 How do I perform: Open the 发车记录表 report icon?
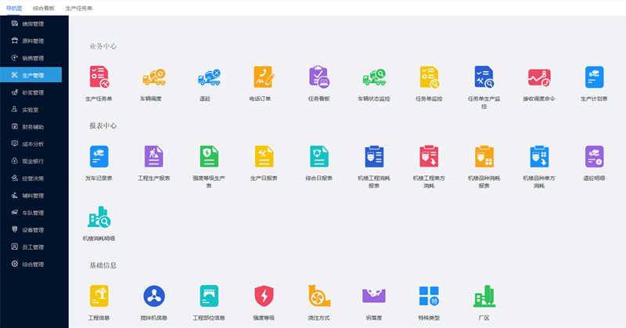point(99,156)
